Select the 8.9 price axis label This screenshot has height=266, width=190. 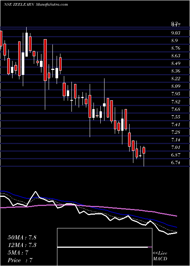coord(174,41)
